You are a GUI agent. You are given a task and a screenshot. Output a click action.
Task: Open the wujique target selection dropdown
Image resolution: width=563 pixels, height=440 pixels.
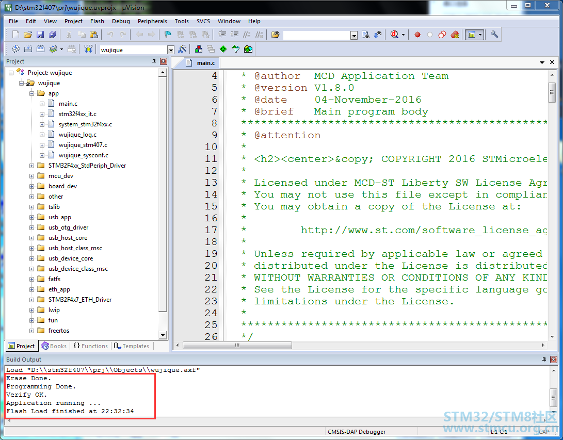point(171,50)
